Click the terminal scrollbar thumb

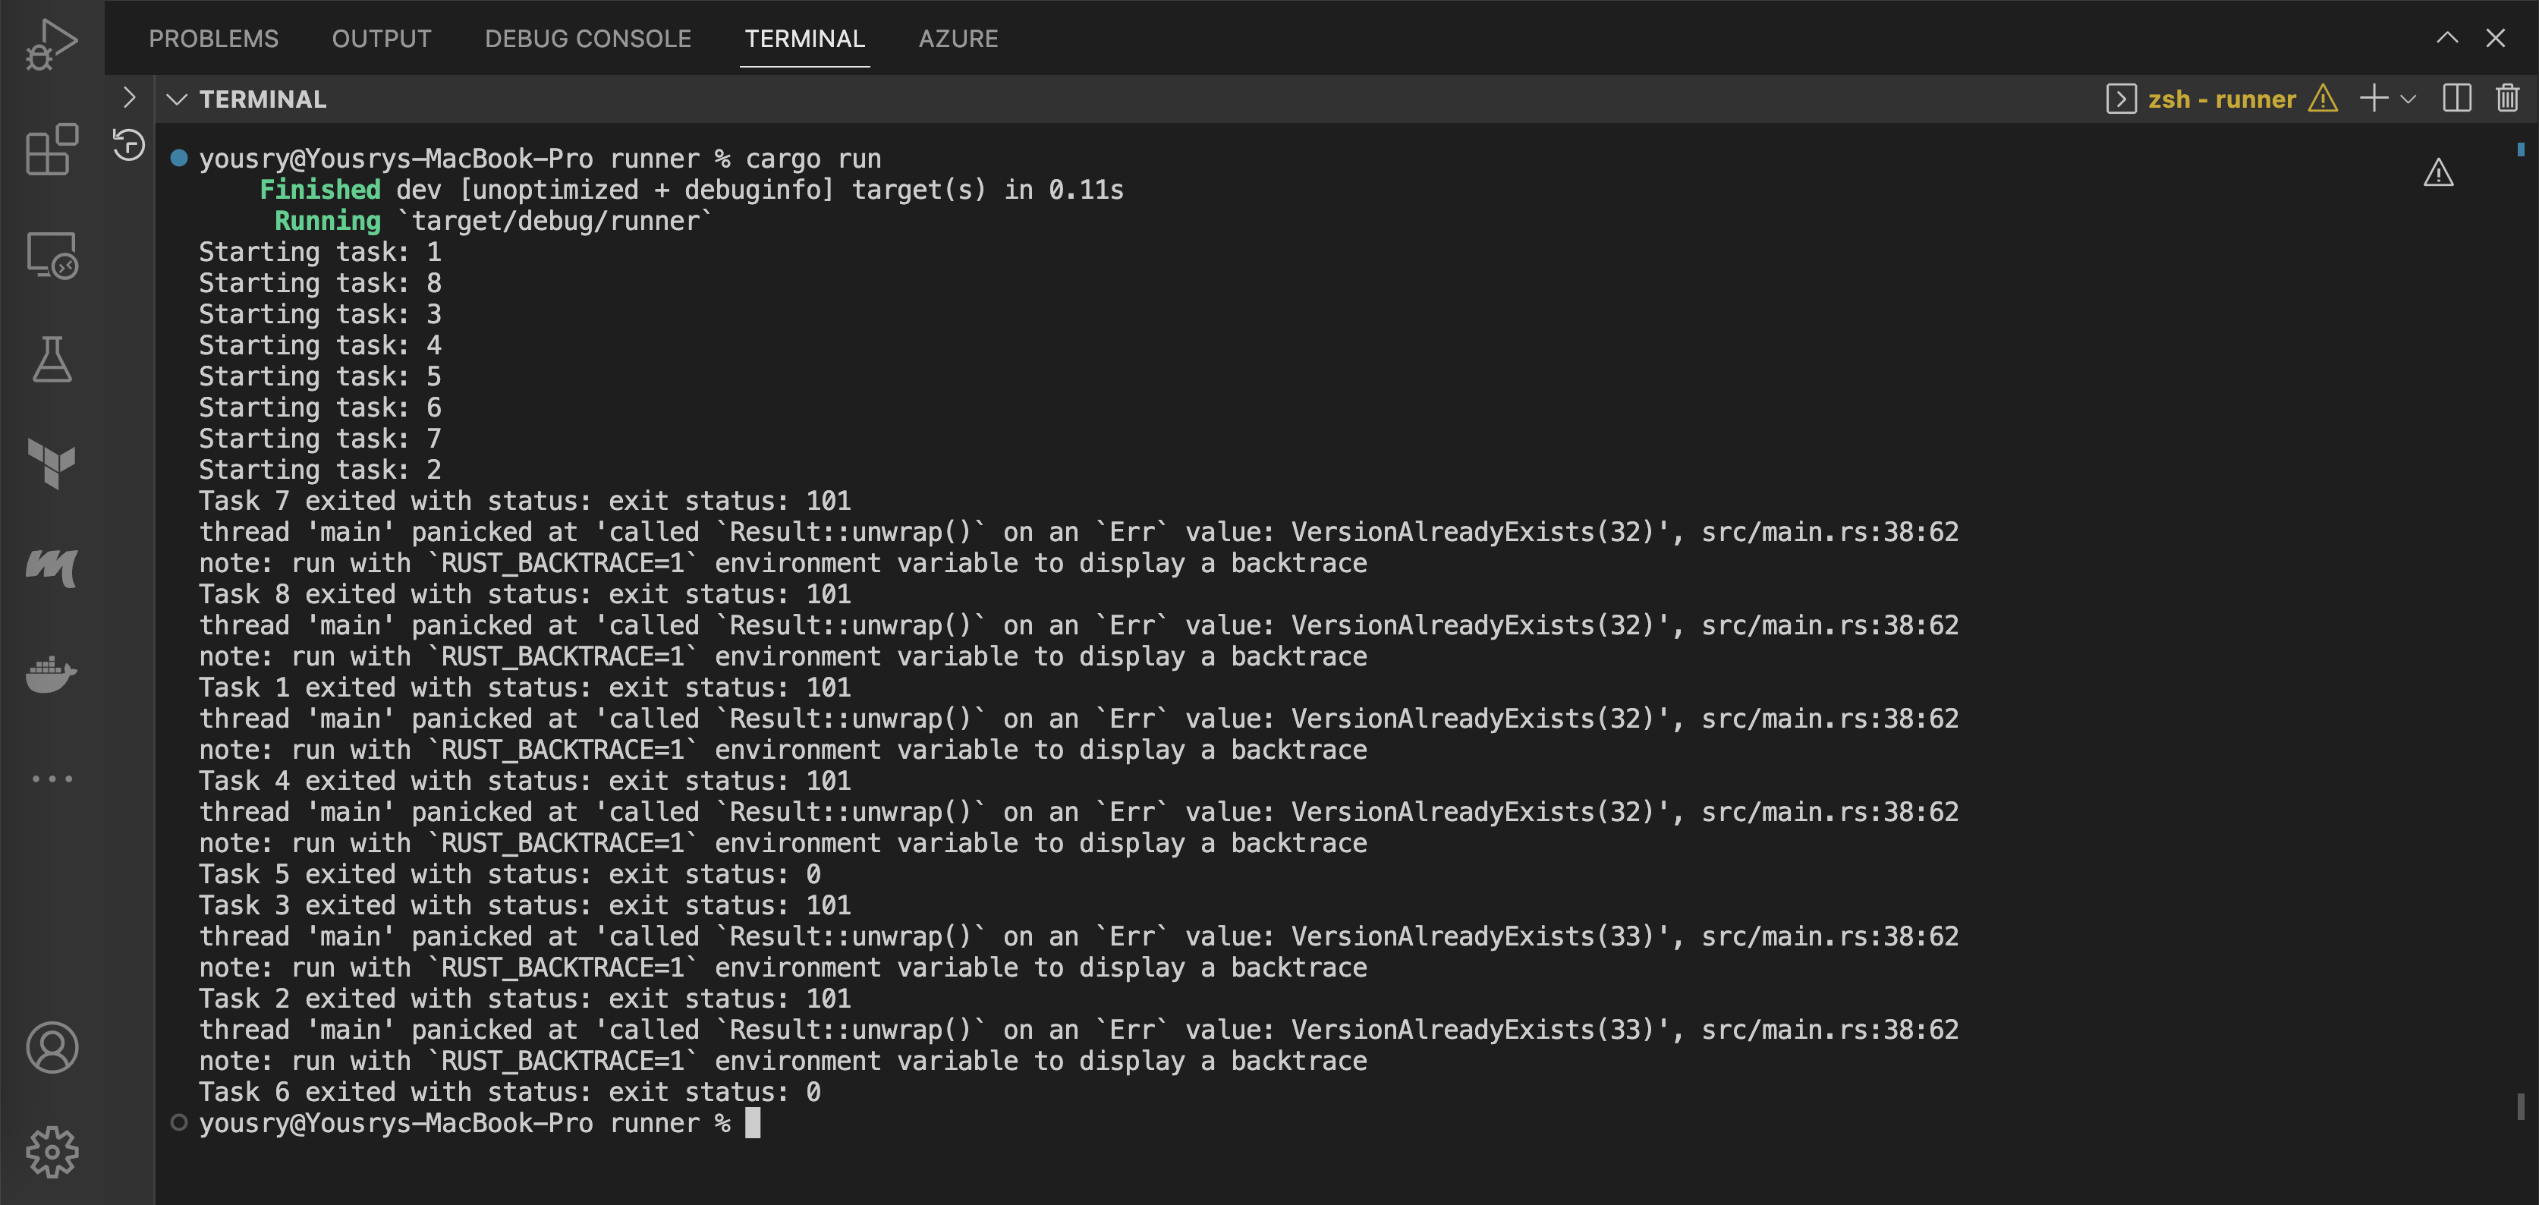tap(2522, 1106)
